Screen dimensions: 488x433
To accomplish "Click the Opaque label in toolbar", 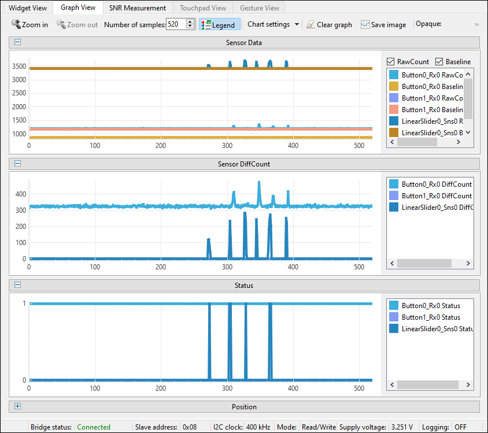I will (x=428, y=24).
